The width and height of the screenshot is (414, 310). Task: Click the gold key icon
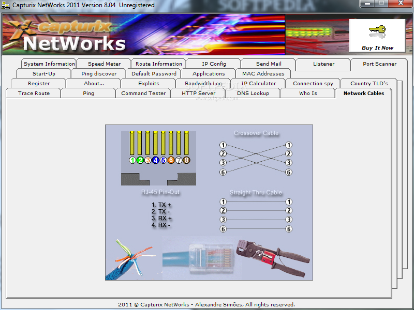[x=377, y=32]
